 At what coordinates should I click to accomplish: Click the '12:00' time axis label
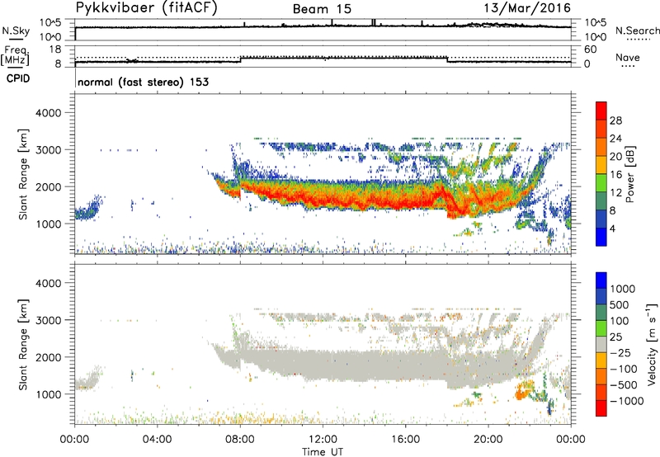click(323, 440)
